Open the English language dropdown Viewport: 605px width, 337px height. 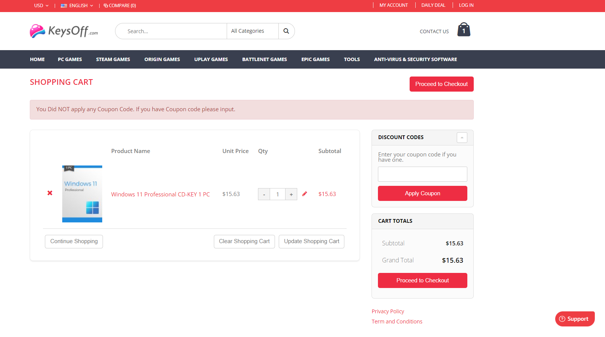tap(77, 6)
